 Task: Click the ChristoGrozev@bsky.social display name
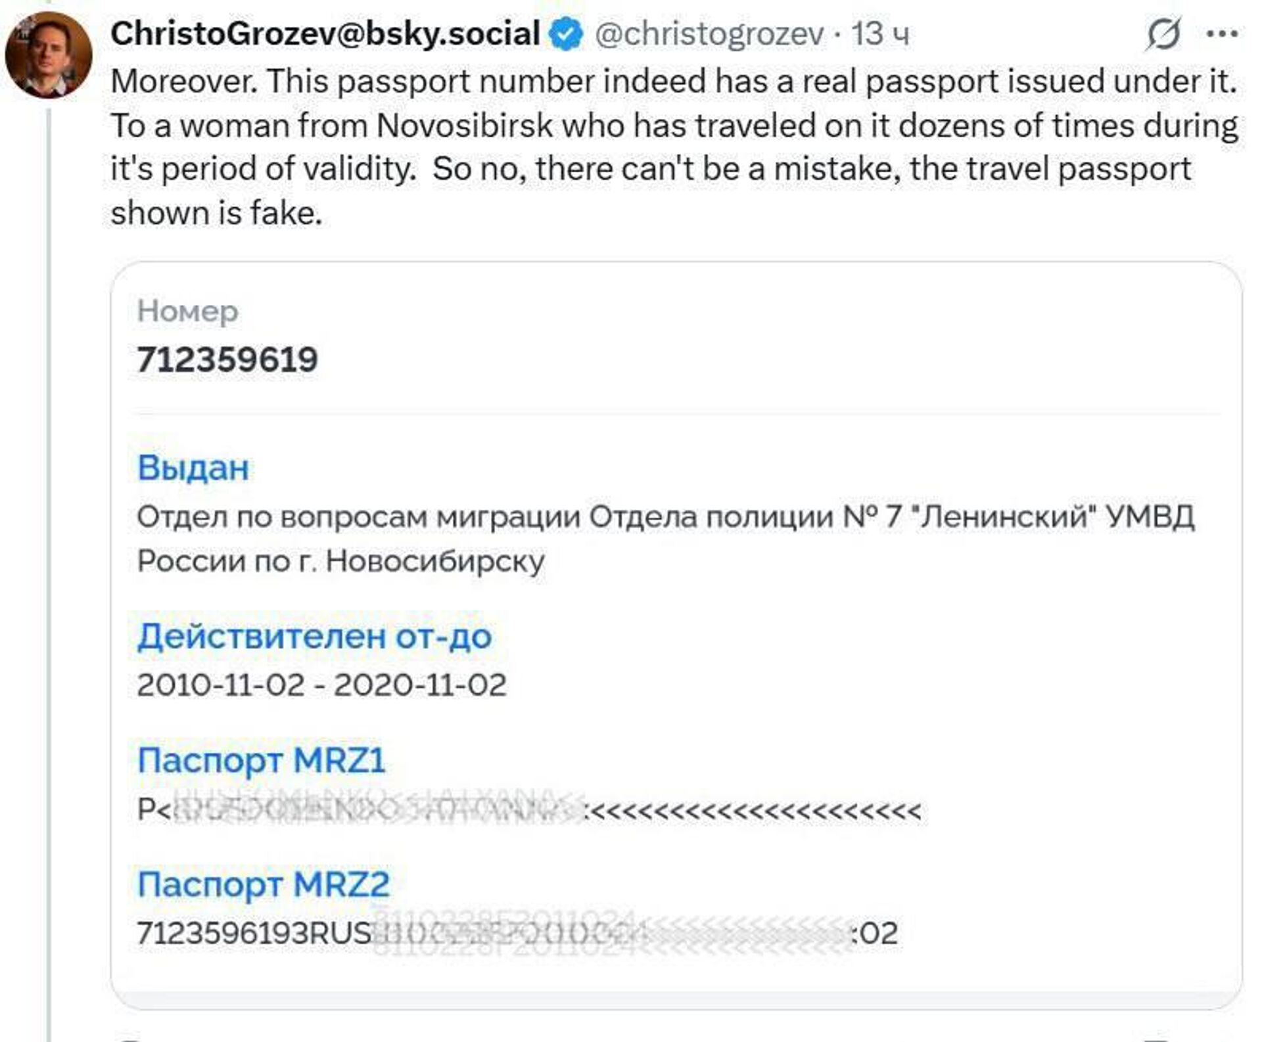coord(325,34)
